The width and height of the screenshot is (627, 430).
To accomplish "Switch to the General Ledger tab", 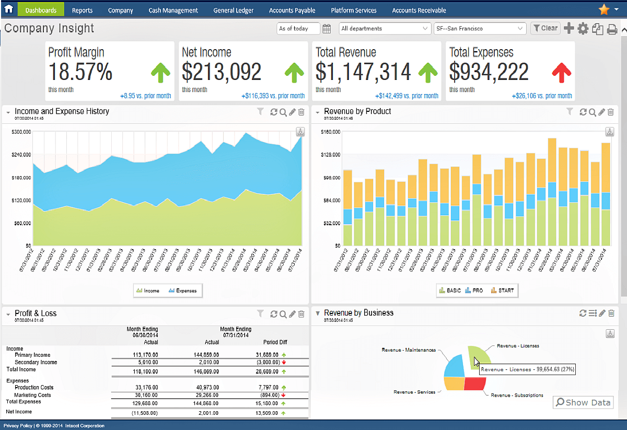I will coord(233,9).
